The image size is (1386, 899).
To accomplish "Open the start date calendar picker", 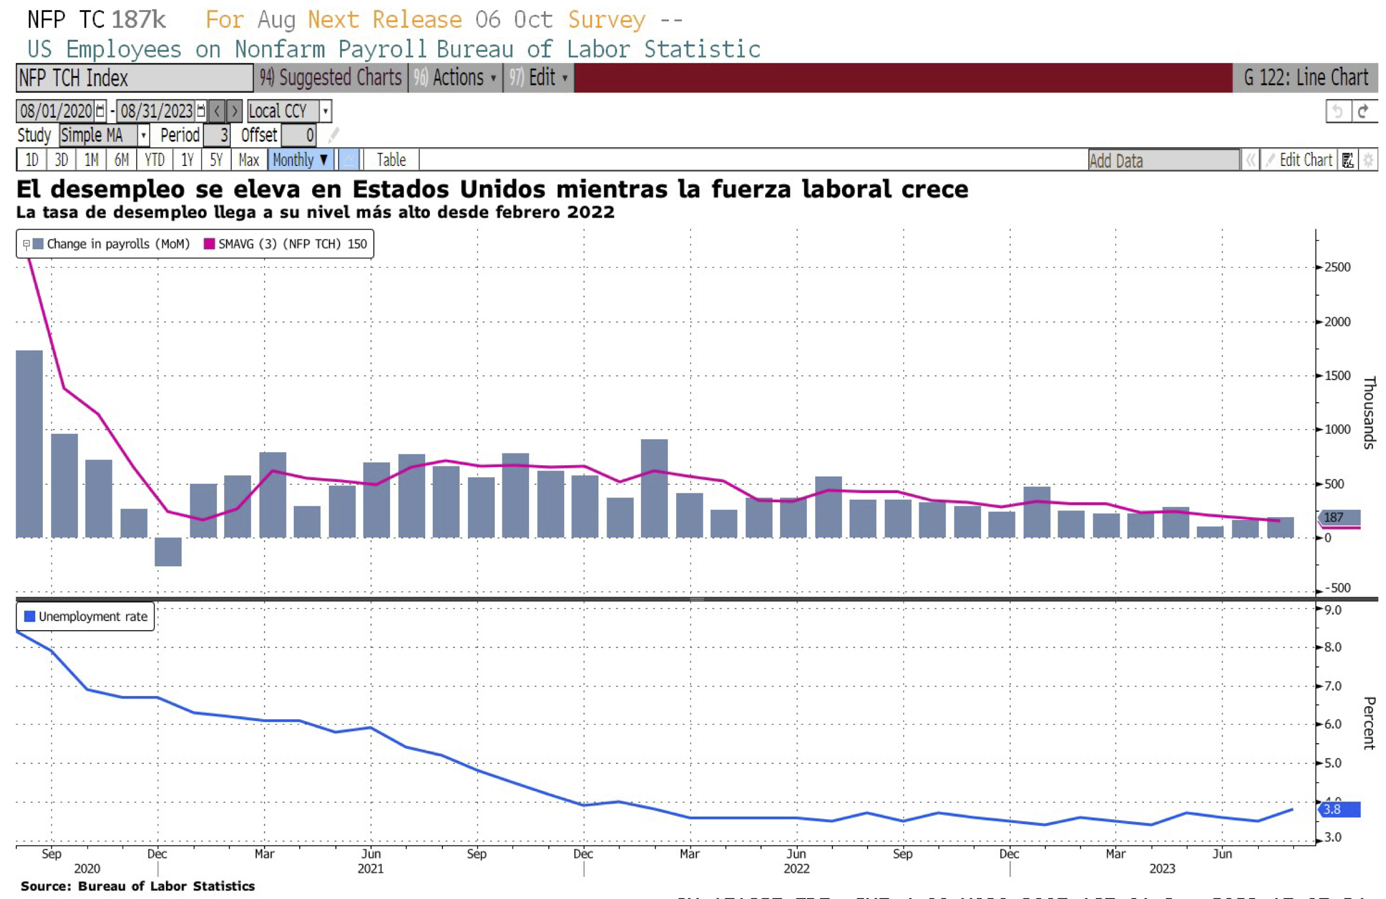I will [100, 111].
